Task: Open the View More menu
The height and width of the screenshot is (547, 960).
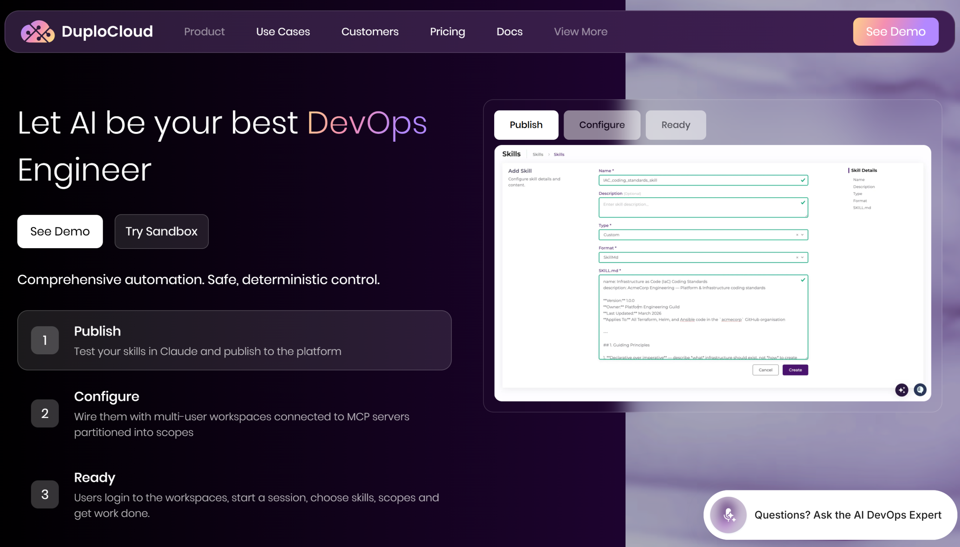Action: (x=580, y=31)
